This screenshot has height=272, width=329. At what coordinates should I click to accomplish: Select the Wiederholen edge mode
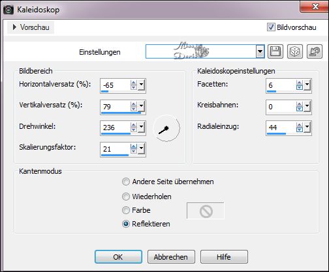click(x=126, y=197)
